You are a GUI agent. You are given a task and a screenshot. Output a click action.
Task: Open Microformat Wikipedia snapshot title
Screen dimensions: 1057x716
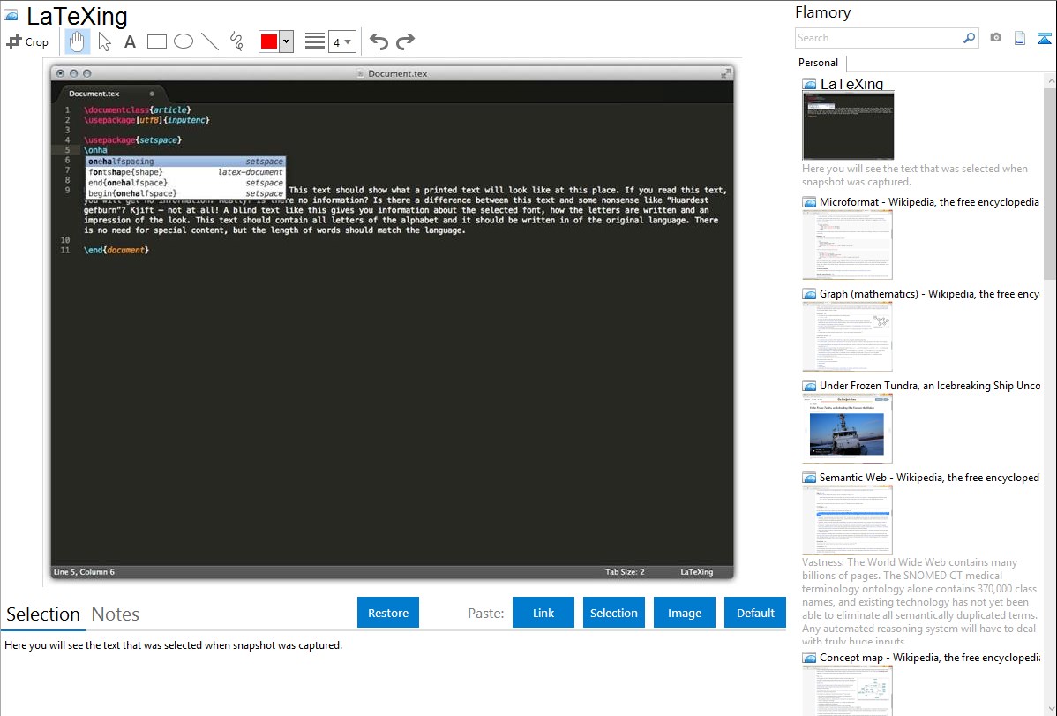click(929, 202)
